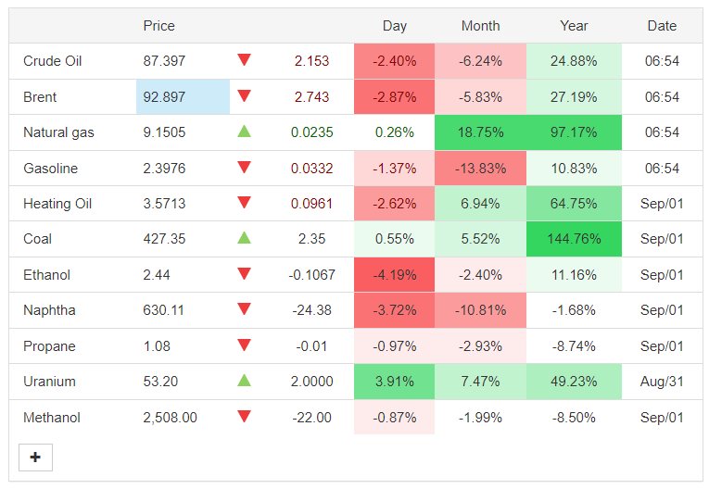Select Methanol price 2,508.00
Viewport: 709px width, 489px height.
click(170, 418)
